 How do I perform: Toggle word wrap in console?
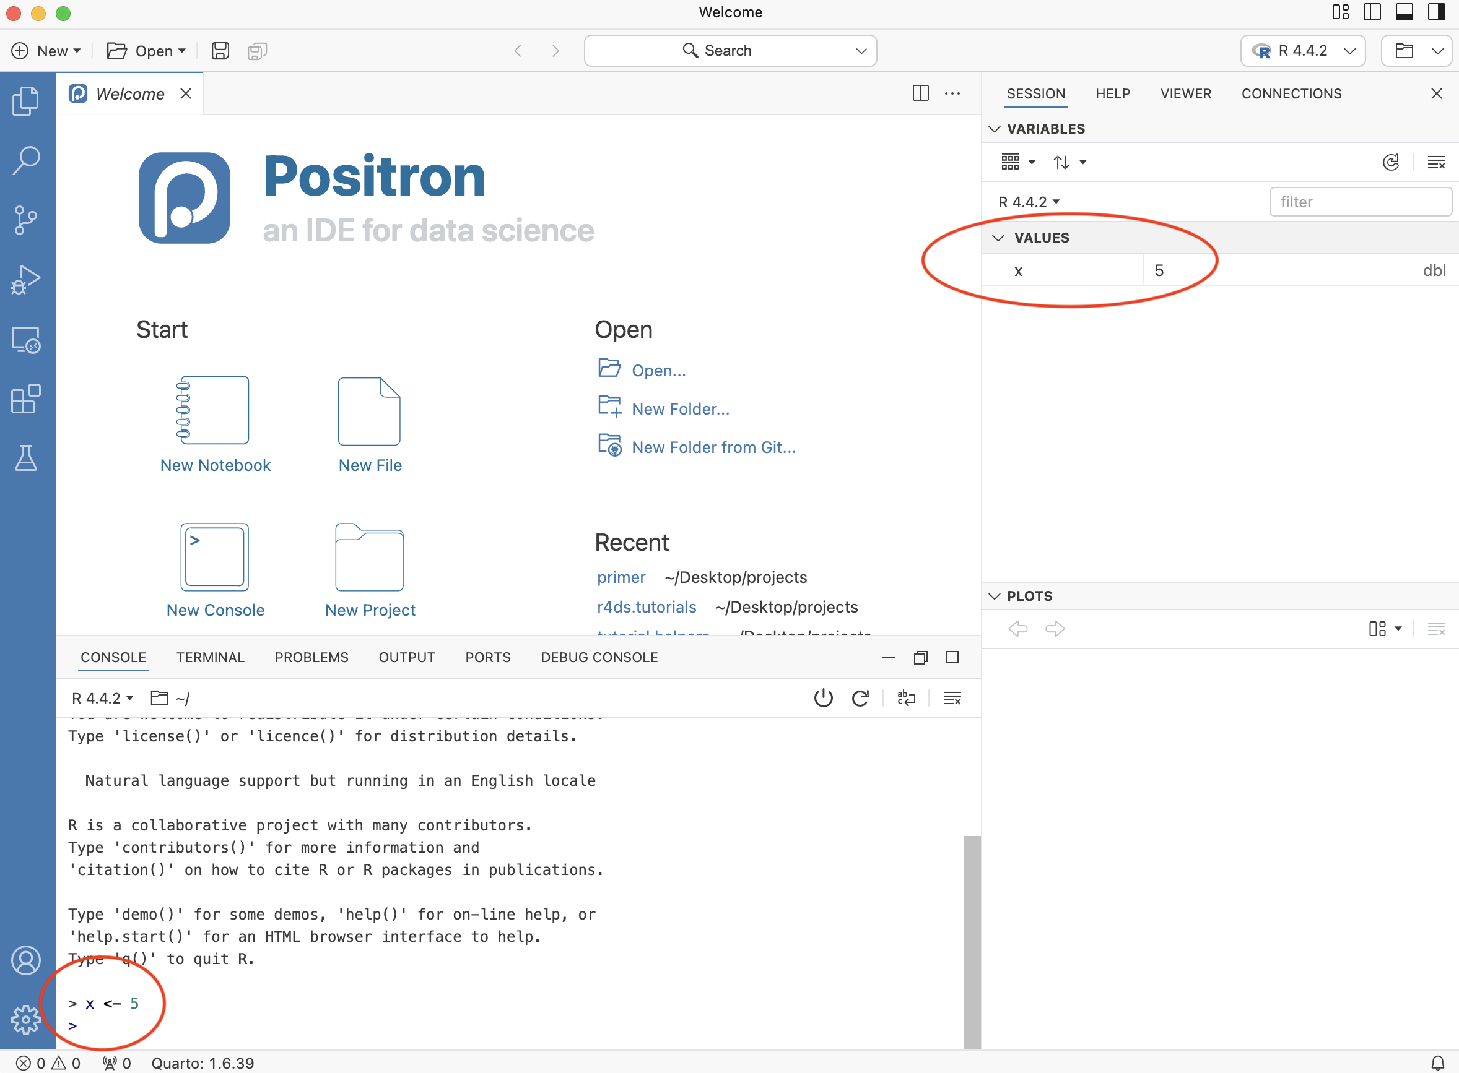(x=906, y=698)
